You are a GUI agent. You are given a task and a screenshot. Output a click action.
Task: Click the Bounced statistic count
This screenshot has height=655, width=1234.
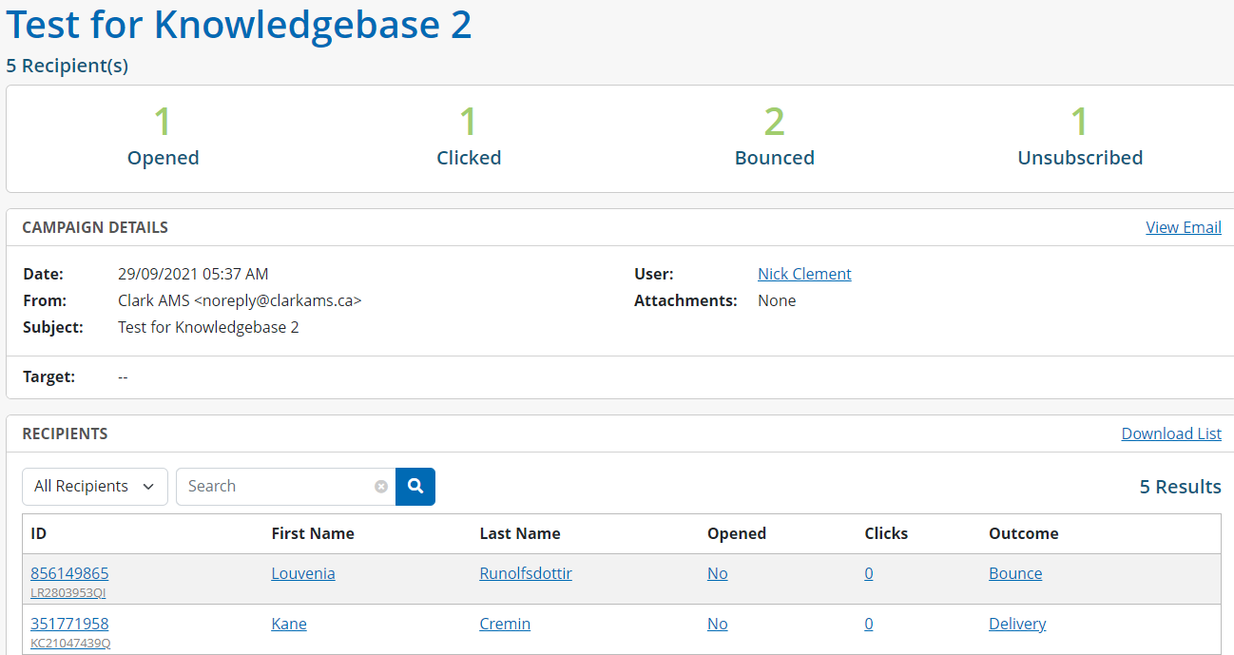coord(775,123)
